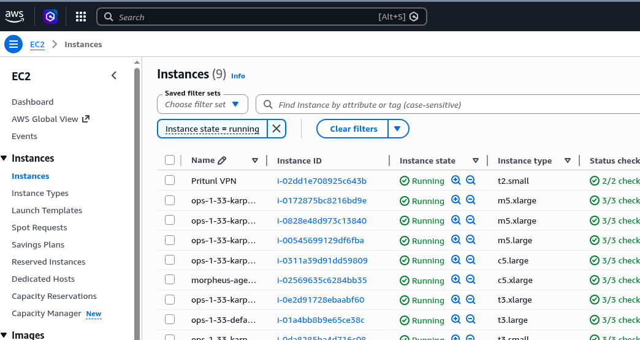Expand the Clear filters dropdown arrow
640x340 pixels.
pyautogui.click(x=398, y=129)
